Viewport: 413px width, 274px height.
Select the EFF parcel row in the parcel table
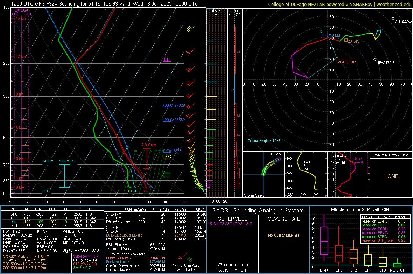(x=53, y=218)
